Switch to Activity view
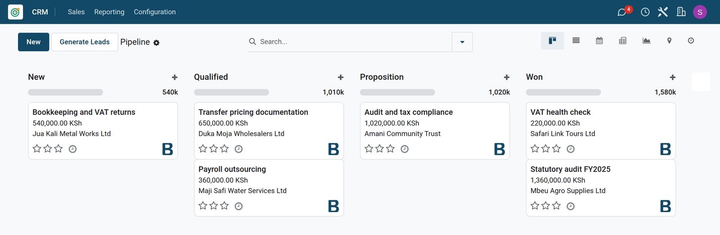This screenshot has height=235, width=720. [x=691, y=41]
